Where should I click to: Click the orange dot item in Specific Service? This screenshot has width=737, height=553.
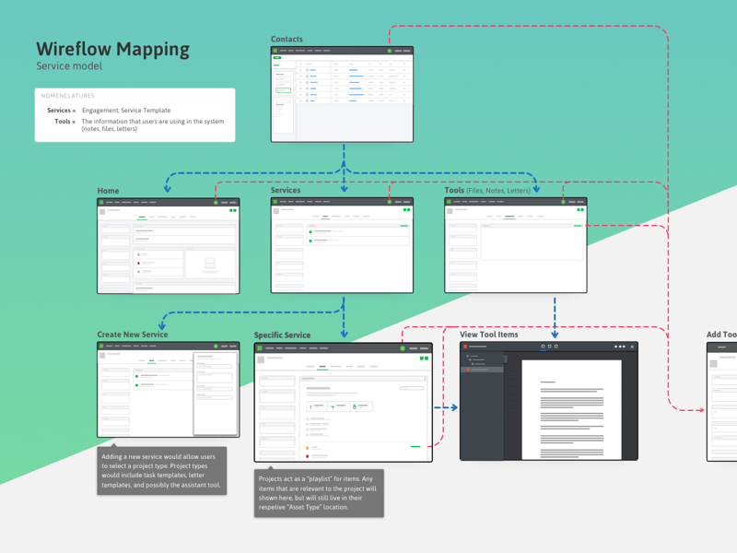click(x=308, y=448)
